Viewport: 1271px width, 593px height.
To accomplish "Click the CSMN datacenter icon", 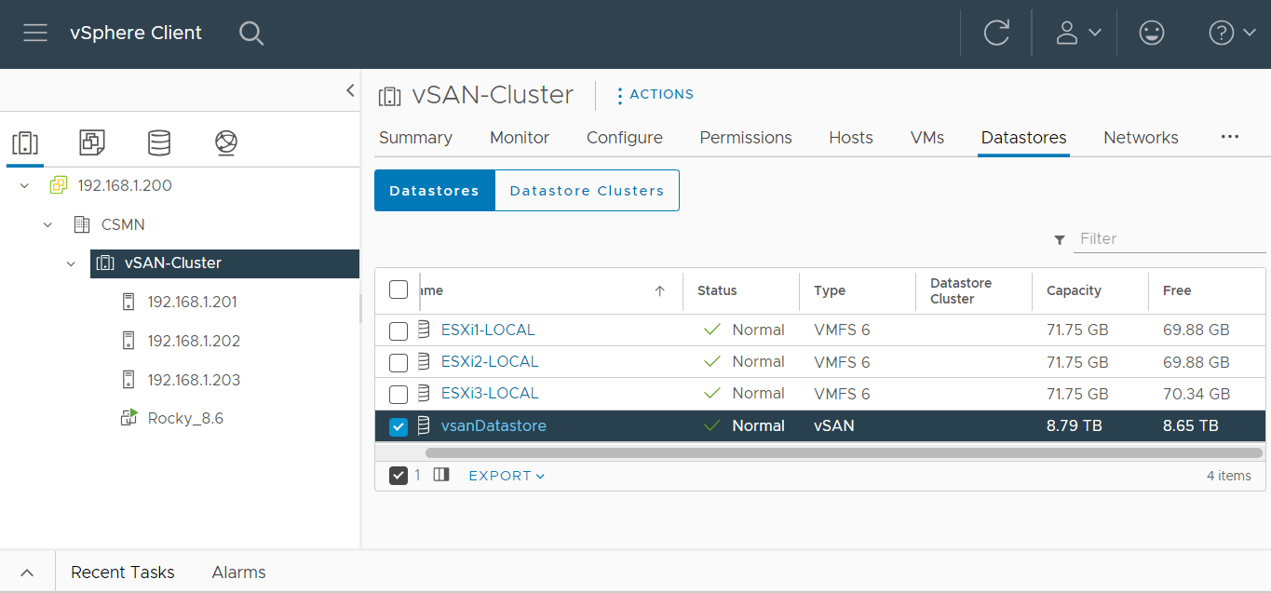I will pyautogui.click(x=82, y=224).
